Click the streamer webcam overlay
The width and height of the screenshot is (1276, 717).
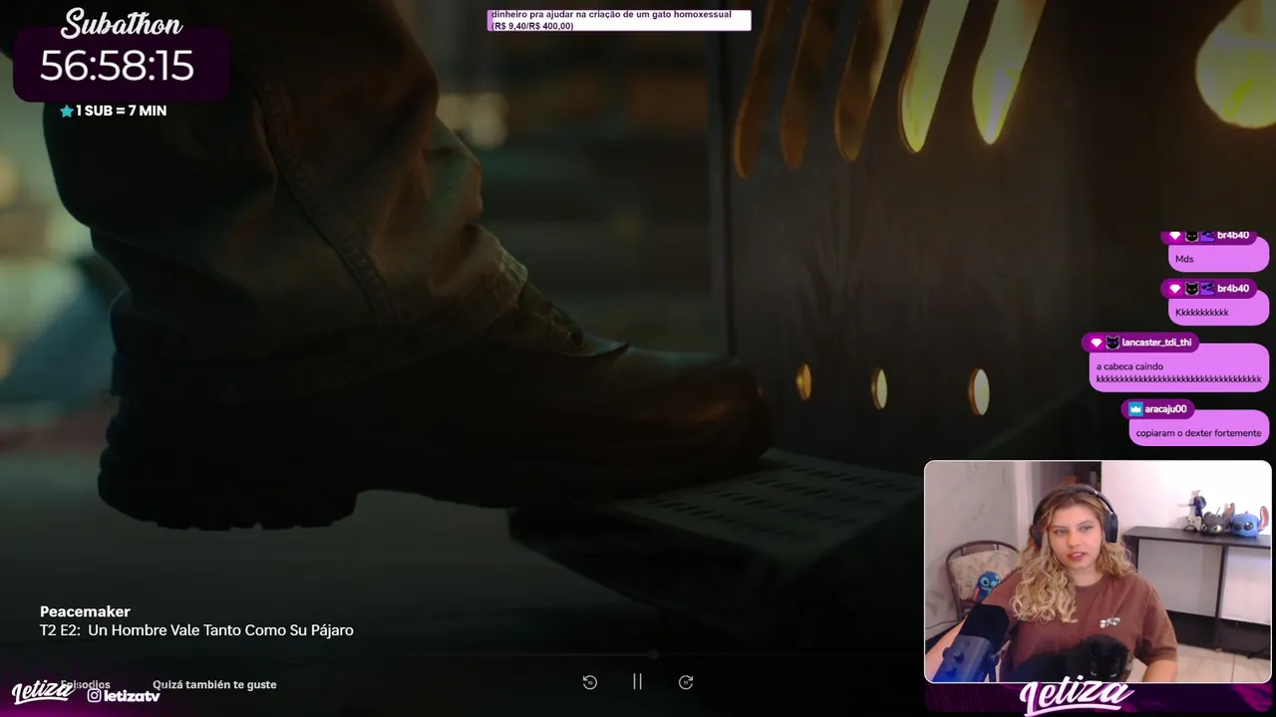coord(1098,572)
